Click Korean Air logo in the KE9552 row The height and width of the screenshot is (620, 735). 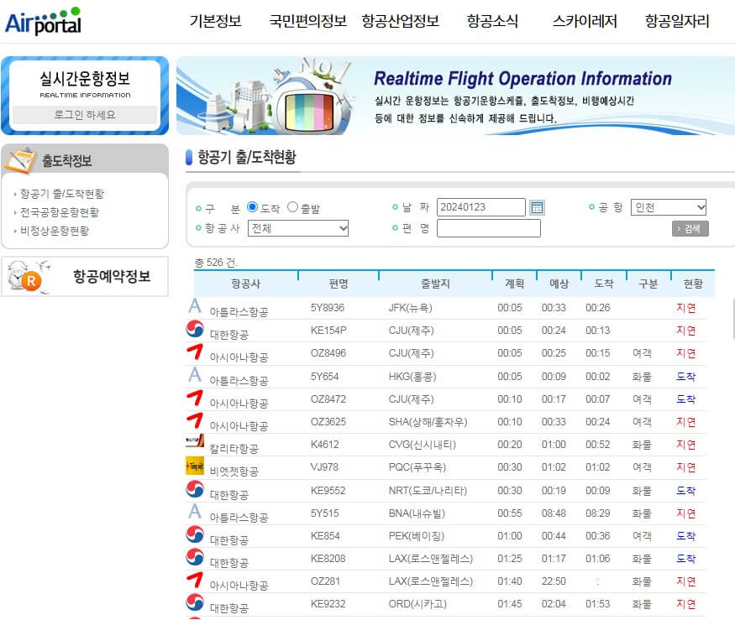click(x=195, y=489)
